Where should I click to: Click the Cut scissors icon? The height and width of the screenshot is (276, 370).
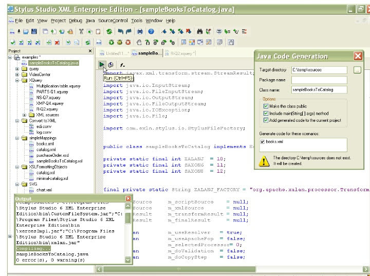point(82,31)
